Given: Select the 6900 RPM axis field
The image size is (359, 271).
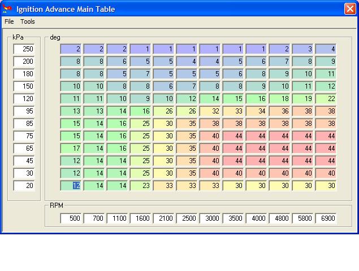Looking at the screenshot, I should (326, 218).
